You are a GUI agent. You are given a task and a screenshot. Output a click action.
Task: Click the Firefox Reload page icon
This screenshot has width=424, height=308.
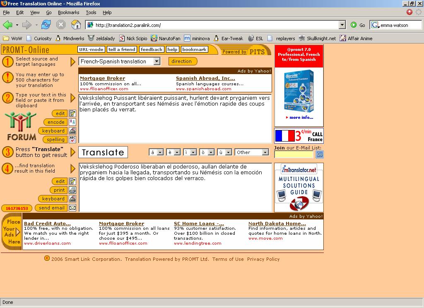(x=46, y=25)
